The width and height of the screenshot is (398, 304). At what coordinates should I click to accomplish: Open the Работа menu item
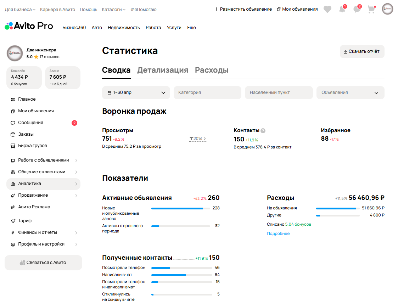[153, 27]
